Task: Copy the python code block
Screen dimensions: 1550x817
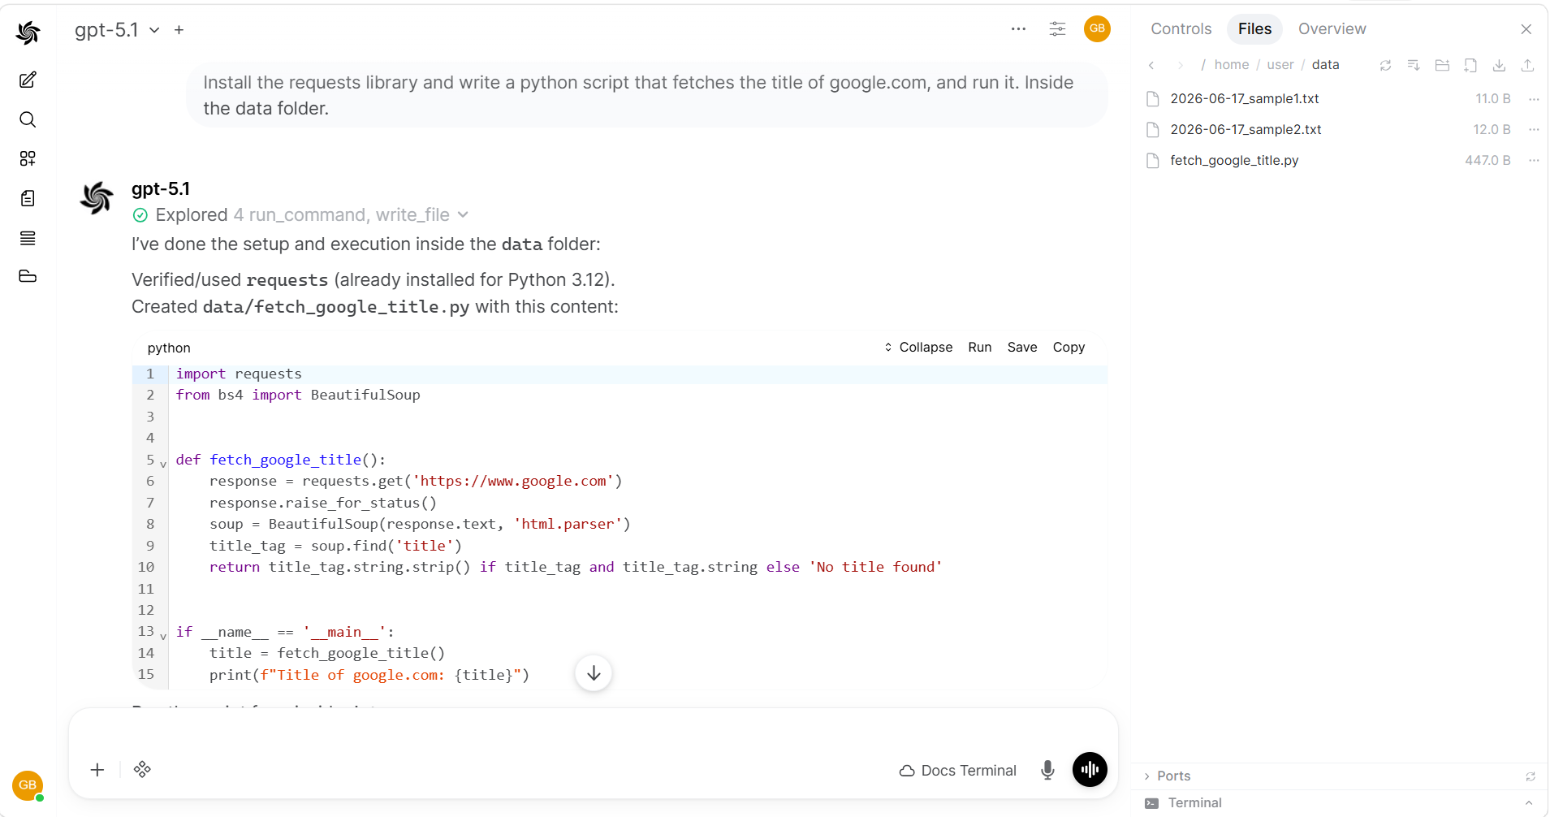Action: tap(1069, 348)
